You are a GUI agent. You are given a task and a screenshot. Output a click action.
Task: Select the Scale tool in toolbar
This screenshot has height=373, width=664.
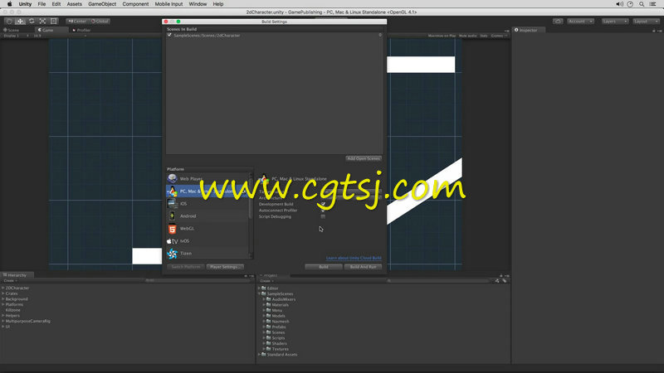(42, 22)
